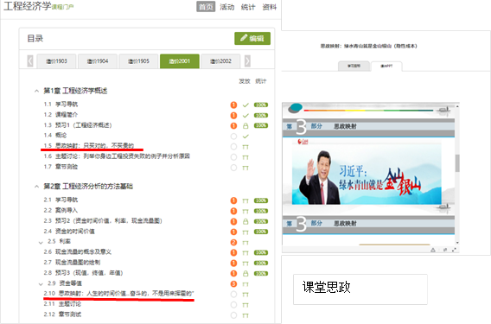Screen dimensions: 491x324
Task: Open section 1.3 预习1
Action: [x=78, y=125]
